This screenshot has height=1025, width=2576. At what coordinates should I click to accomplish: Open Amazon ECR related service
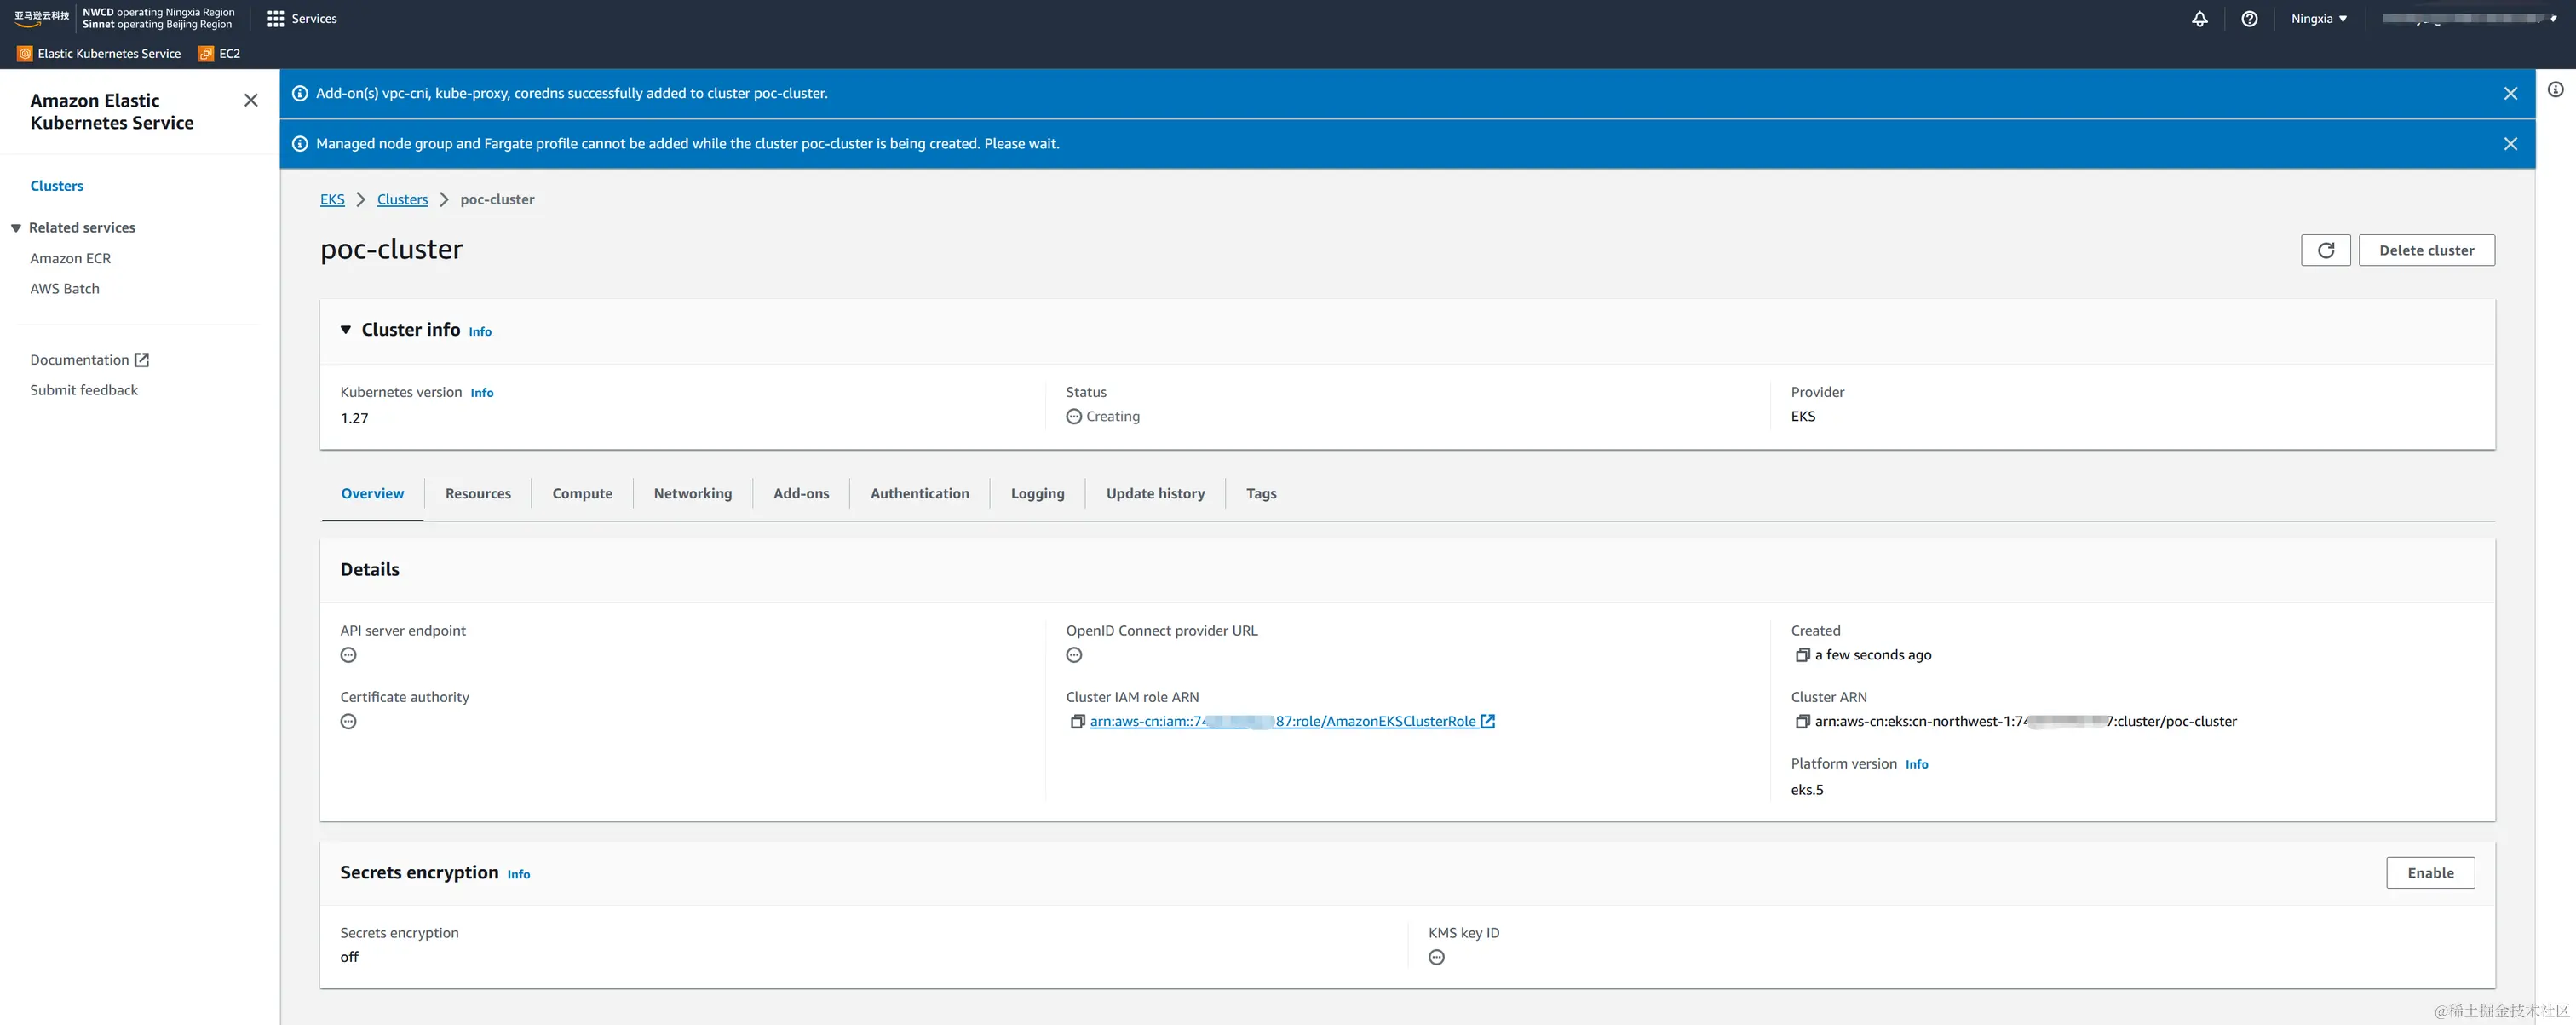(x=70, y=258)
